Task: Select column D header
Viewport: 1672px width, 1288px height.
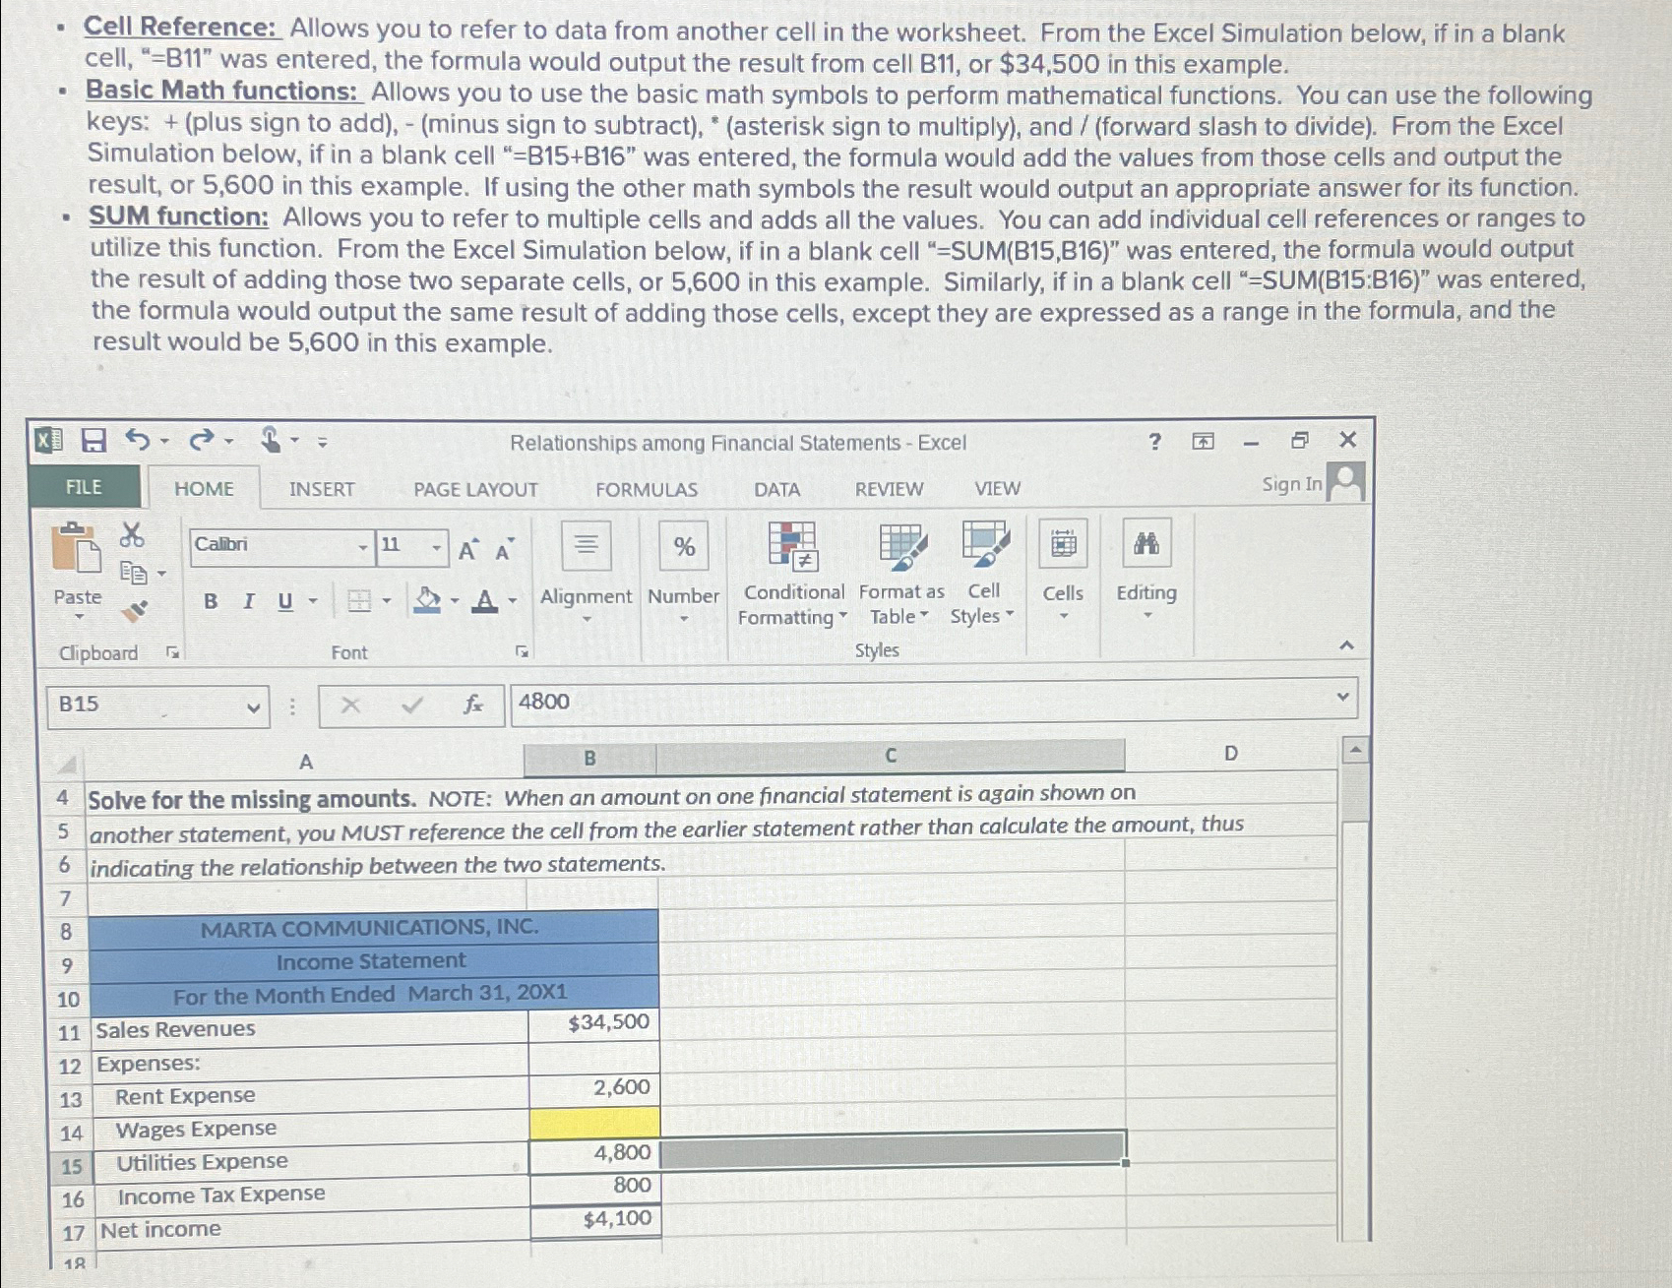Action: [1230, 754]
